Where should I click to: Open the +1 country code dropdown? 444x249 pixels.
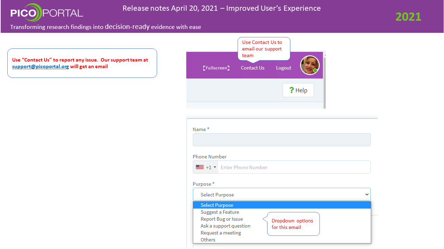tap(205, 167)
